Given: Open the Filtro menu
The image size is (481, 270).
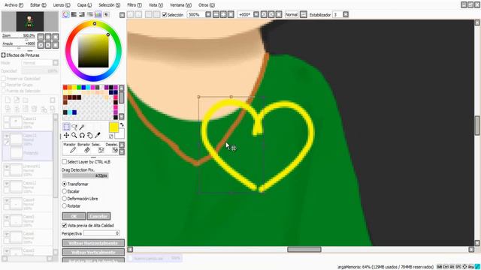Looking at the screenshot, I should pos(135,5).
